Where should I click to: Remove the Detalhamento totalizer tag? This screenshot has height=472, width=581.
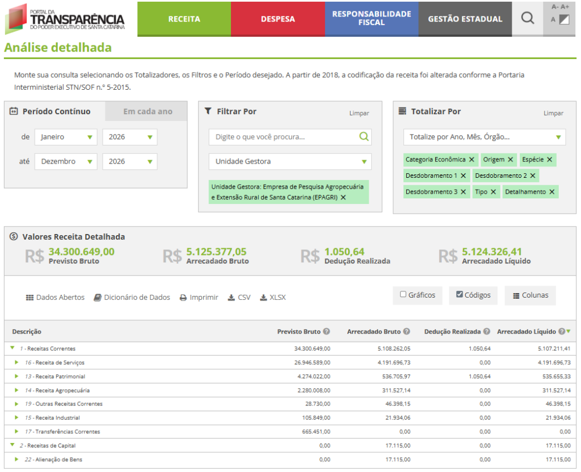(551, 192)
